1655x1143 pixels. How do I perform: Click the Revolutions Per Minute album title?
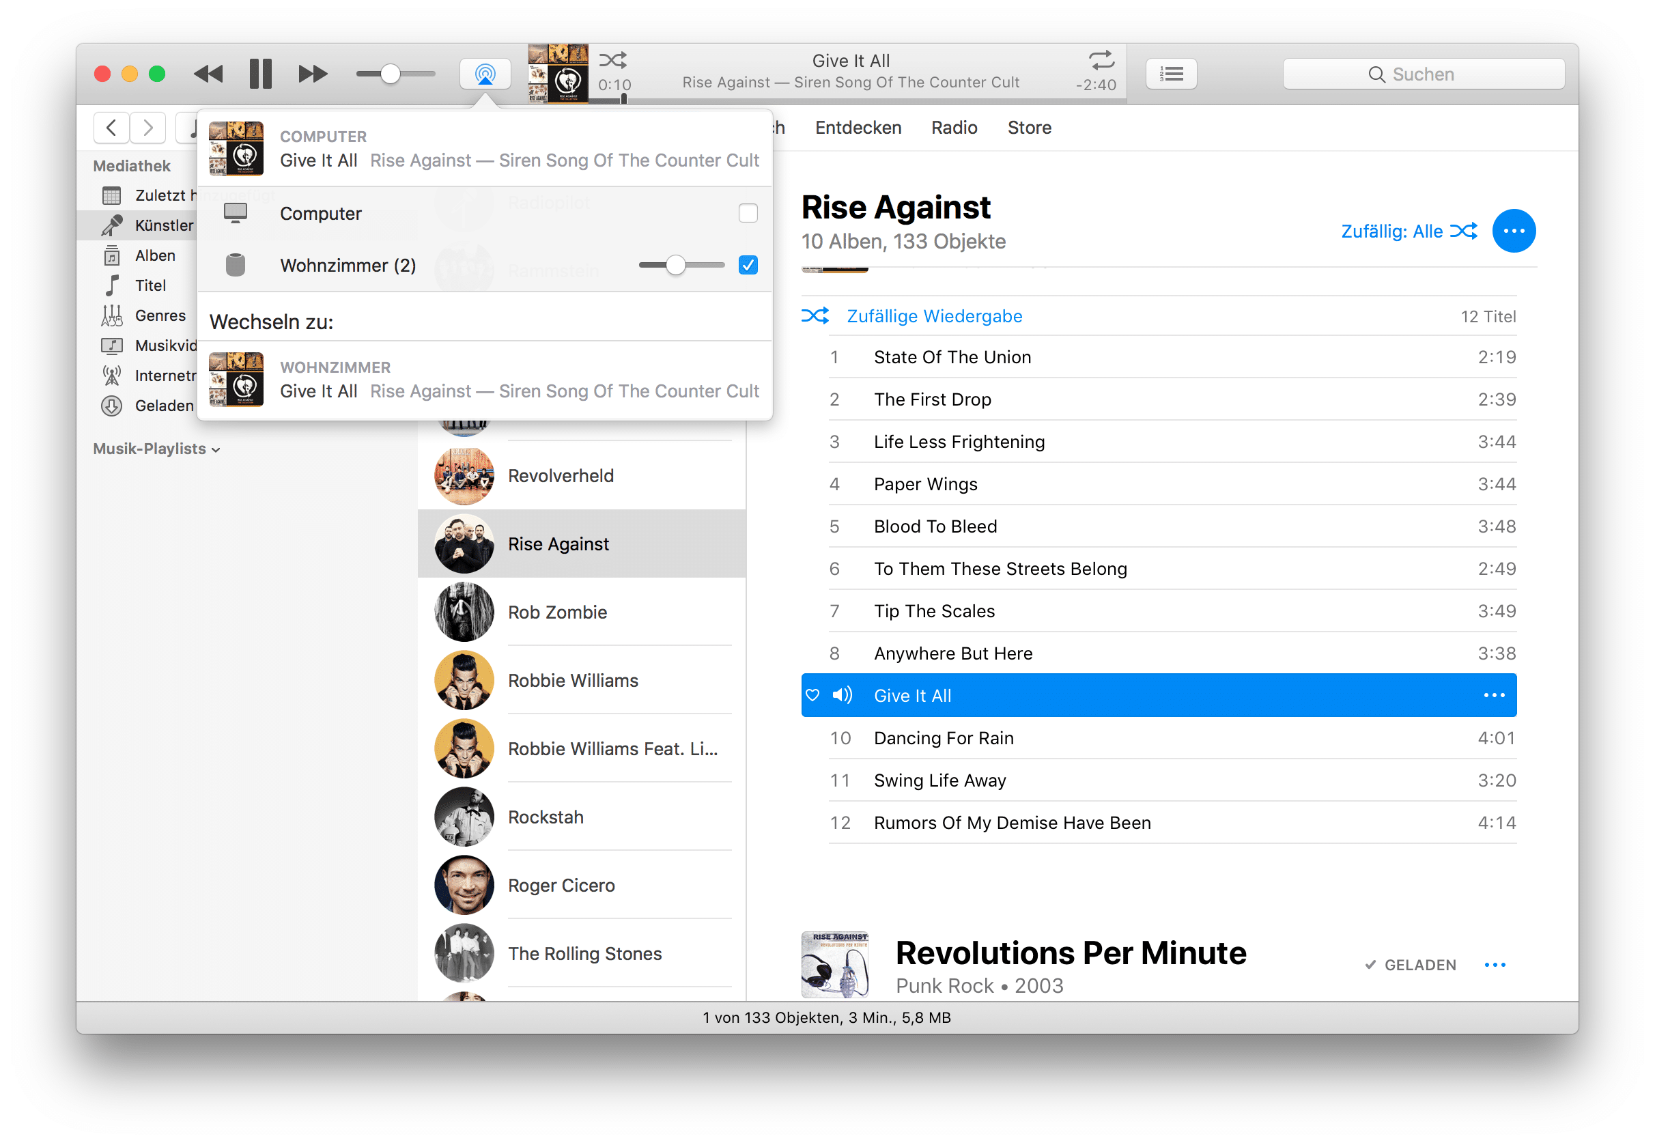pos(1071,952)
